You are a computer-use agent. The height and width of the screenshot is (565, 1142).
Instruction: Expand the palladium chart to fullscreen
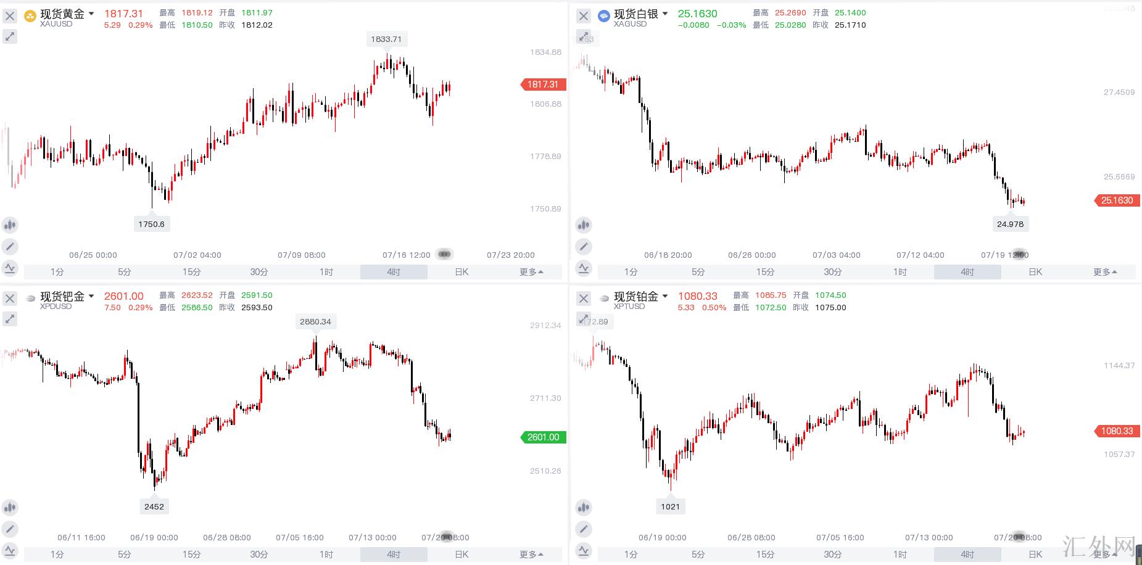click(x=10, y=320)
